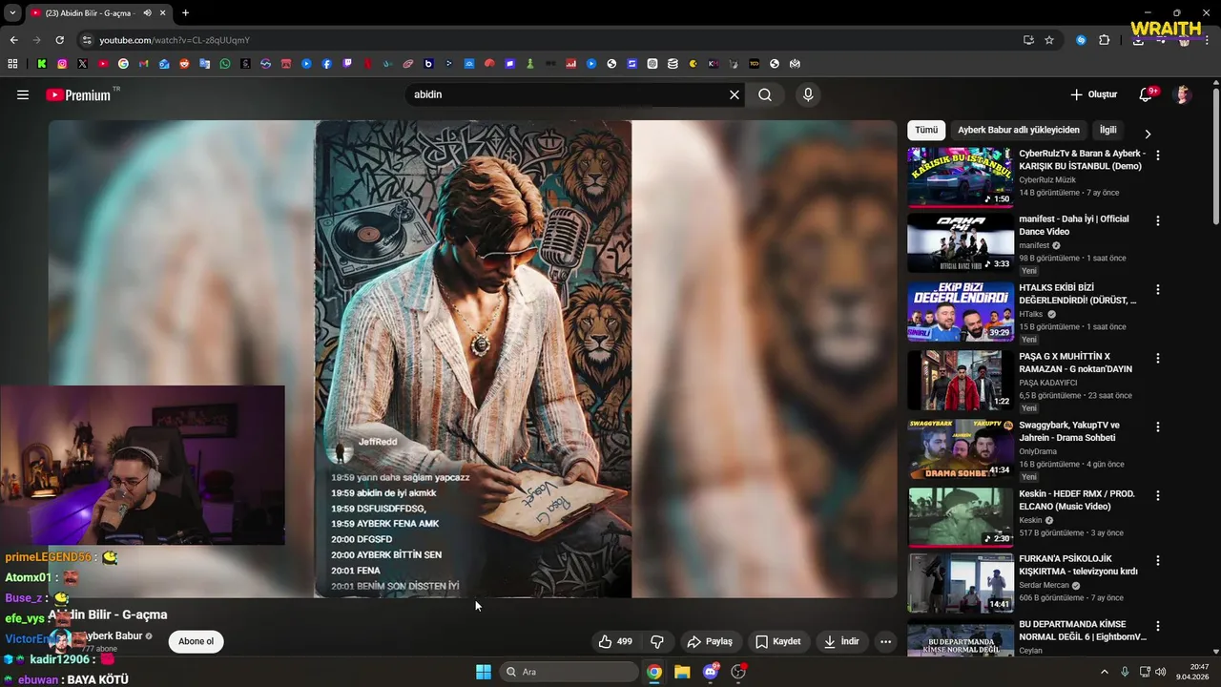Select Ayberk Babur adlı yükleyiciden chip
This screenshot has width=1221, height=687.
click(x=1019, y=130)
